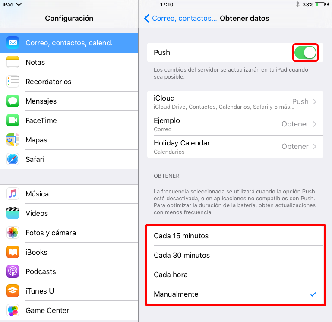The height and width of the screenshot is (322, 332).
Task: Tap the Recordatorios list icon
Action: 13,82
